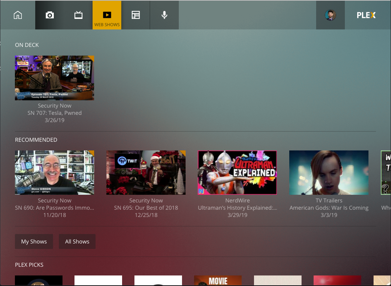Viewport: 391px width, 286px height.
Task: Click Security Now label above SN 695
Action: pos(146,201)
